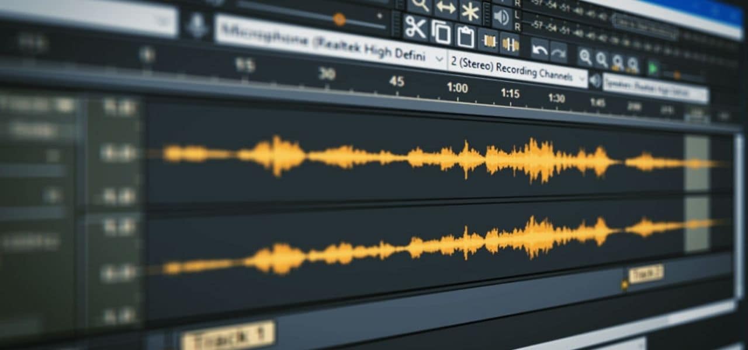Redo the last undone edit
The height and width of the screenshot is (350, 748).
pos(559,53)
